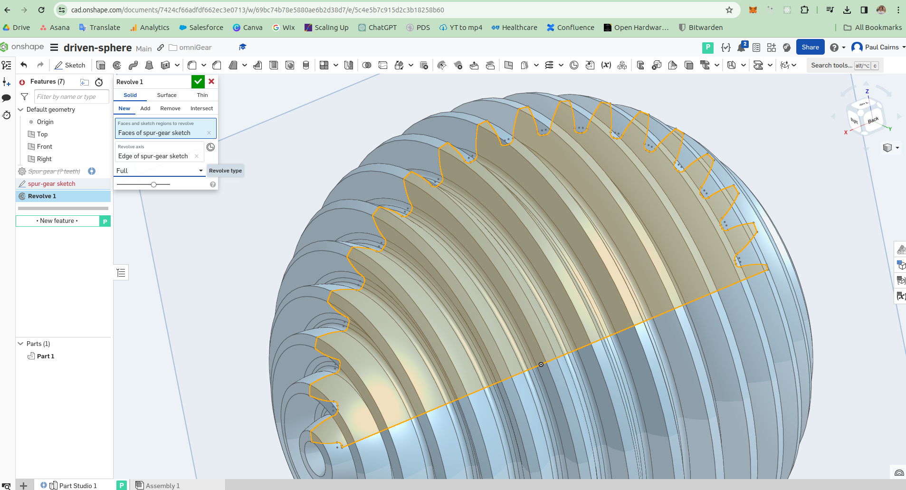This screenshot has width=906, height=490.
Task: Clear Faces of spur-gear sketch selection
Action: point(209,133)
